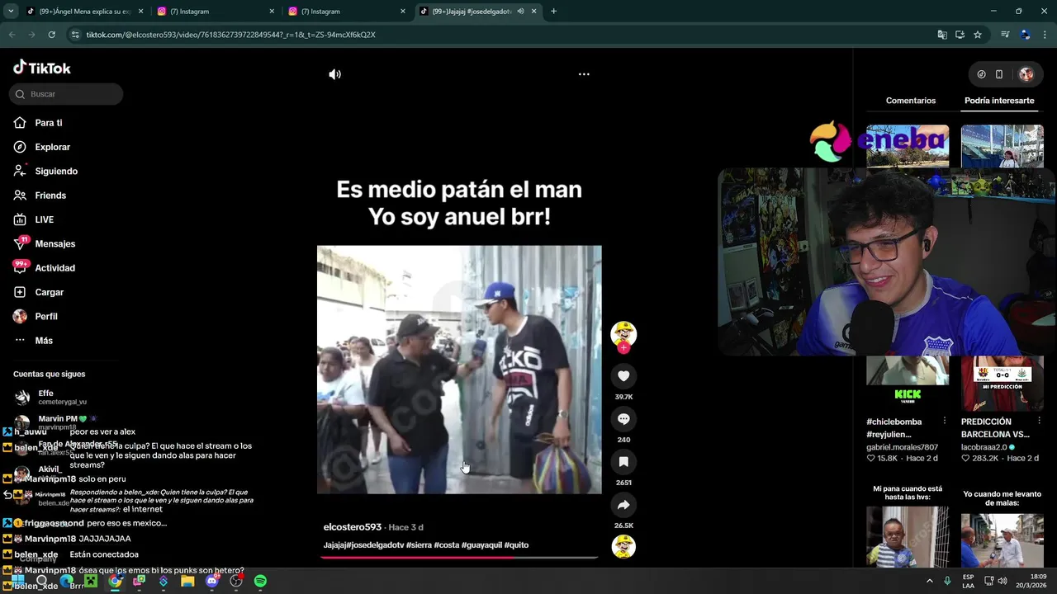Open options for #chiclebomba video card
The image size is (1057, 594).
[945, 422]
